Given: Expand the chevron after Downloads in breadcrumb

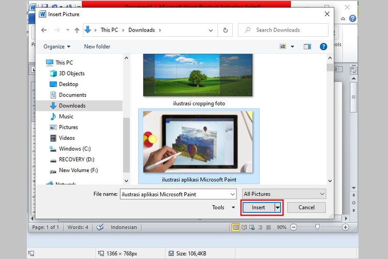Looking at the screenshot, I should 160,30.
